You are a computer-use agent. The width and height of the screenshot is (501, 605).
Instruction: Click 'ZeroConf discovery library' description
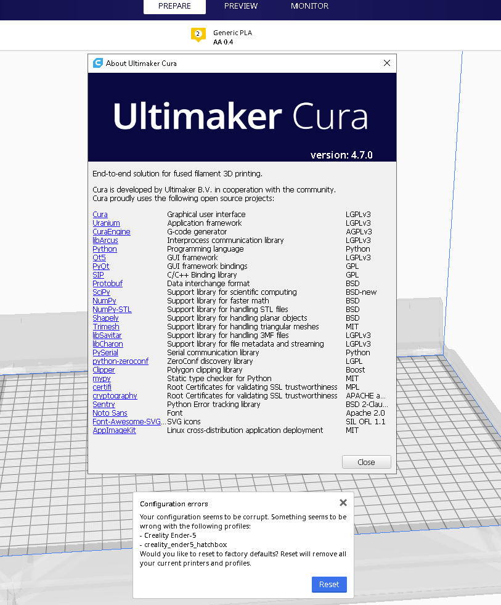[x=210, y=361]
